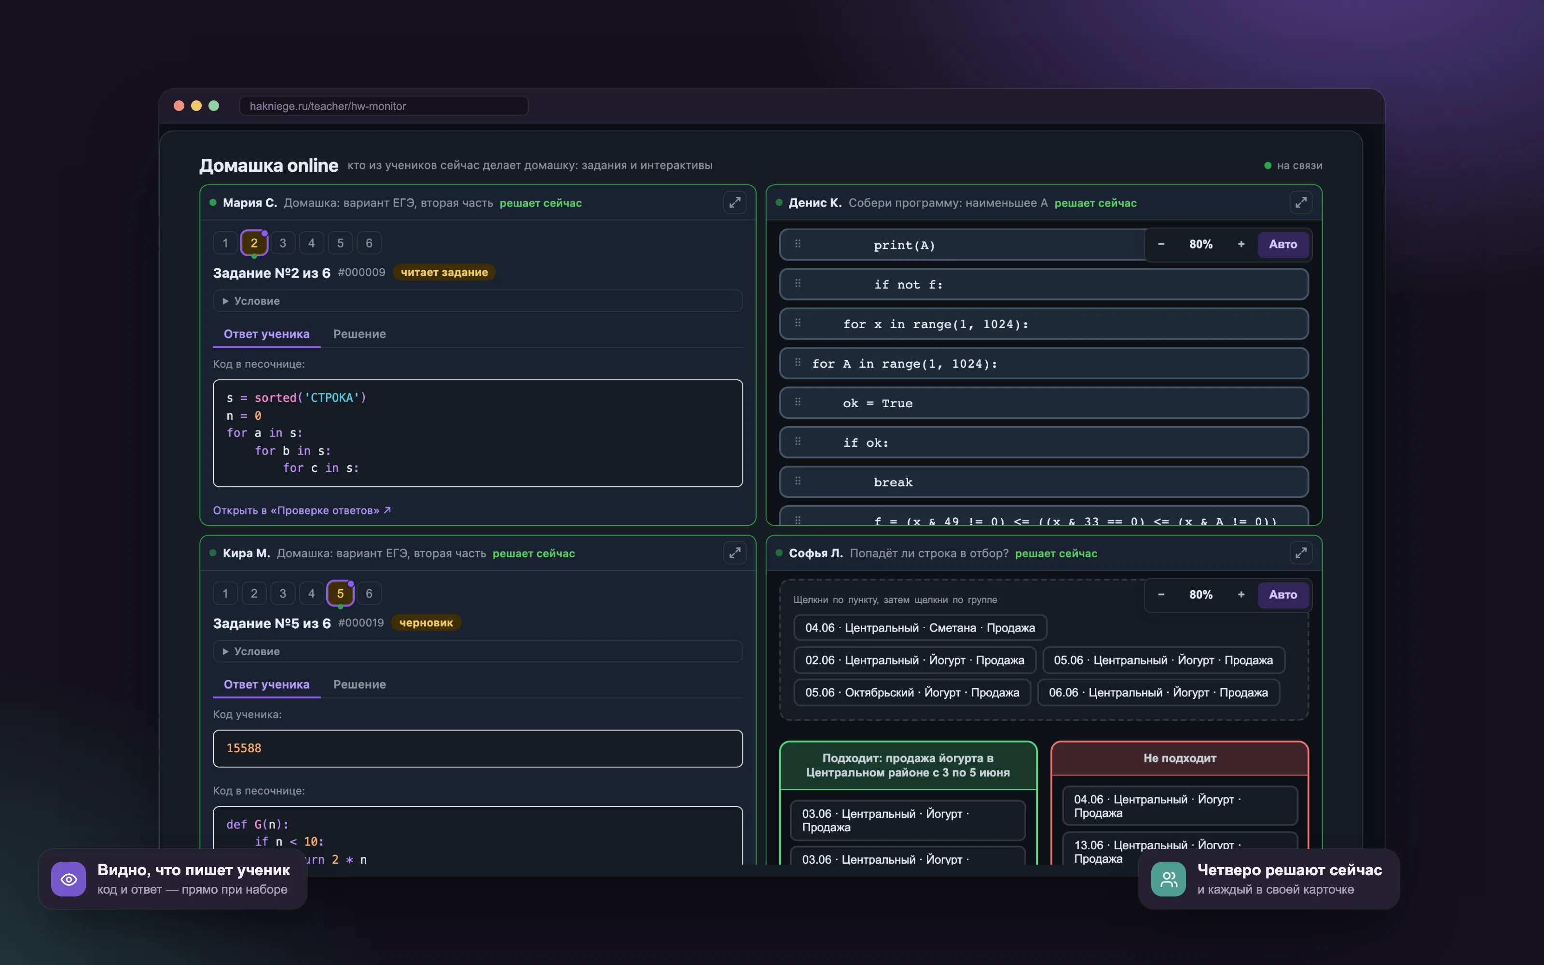Screen dimensions: 1544x965
Task: Select task 6 in Мария С. card
Action: 369,243
